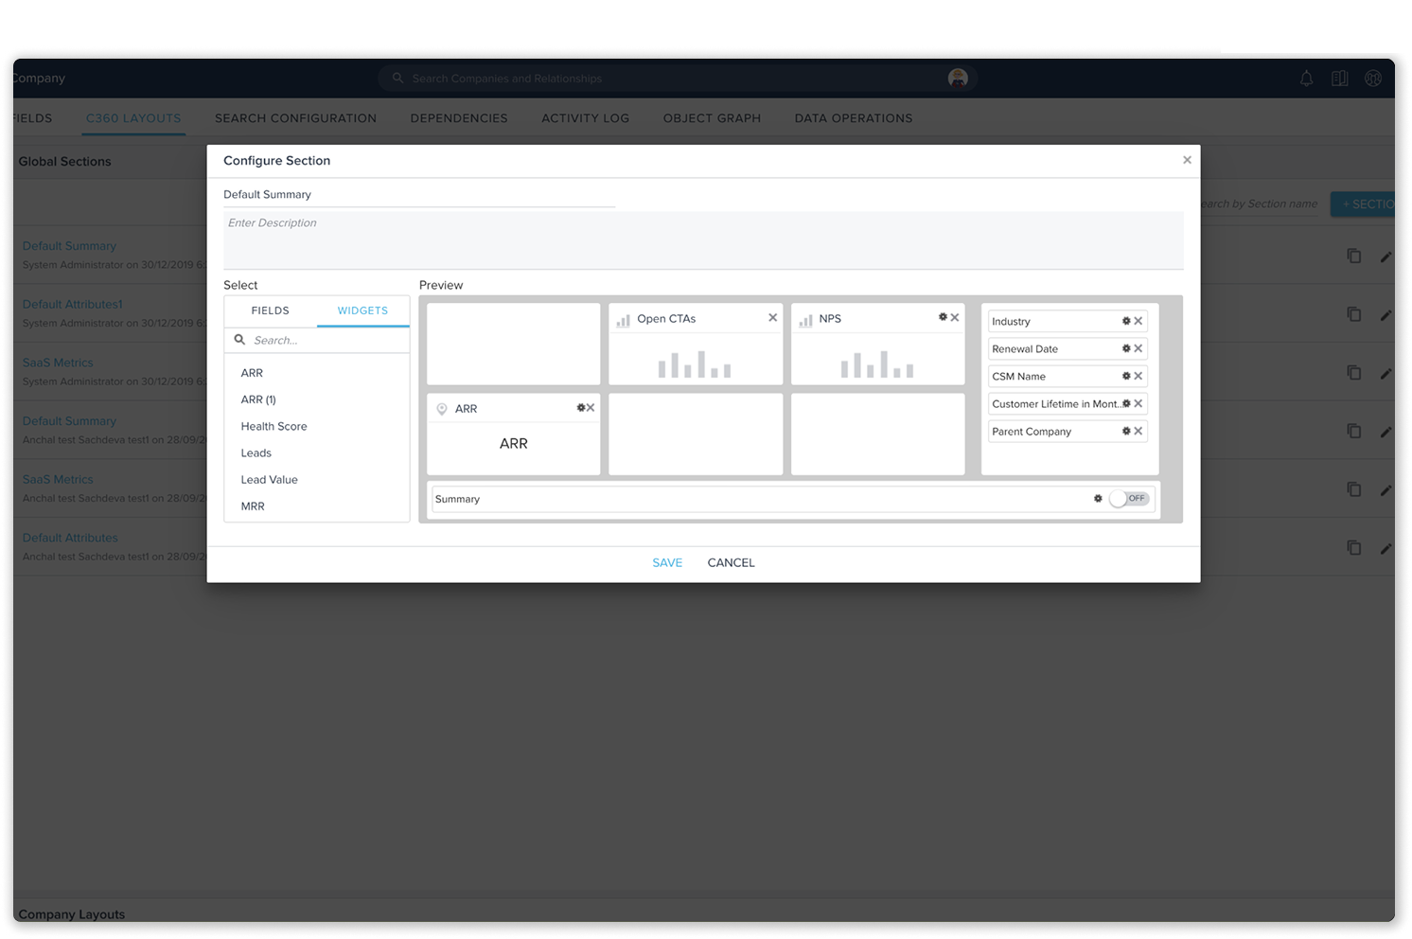The height and width of the screenshot is (939, 1412).
Task: Remove Customer Lifetime in Months field
Action: (1138, 403)
